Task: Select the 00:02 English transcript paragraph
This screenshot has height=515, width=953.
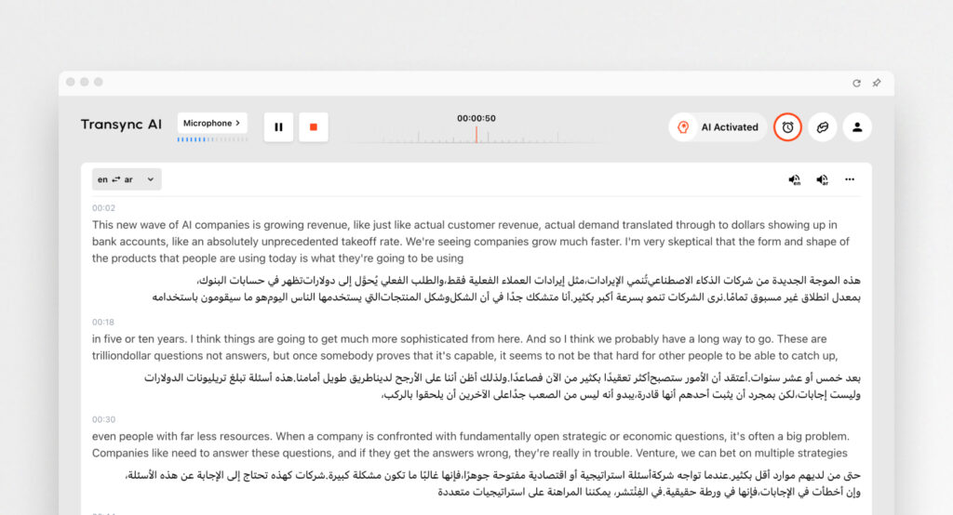Action: point(465,242)
